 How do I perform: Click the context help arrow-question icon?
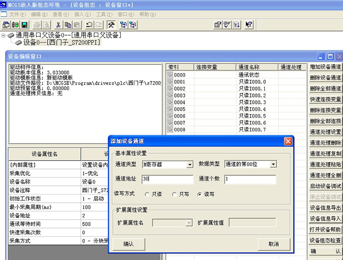click(x=249, y=25)
